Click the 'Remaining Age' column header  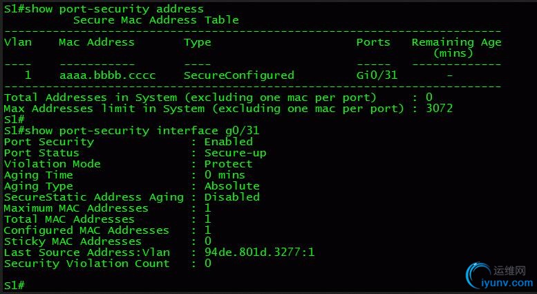[456, 42]
